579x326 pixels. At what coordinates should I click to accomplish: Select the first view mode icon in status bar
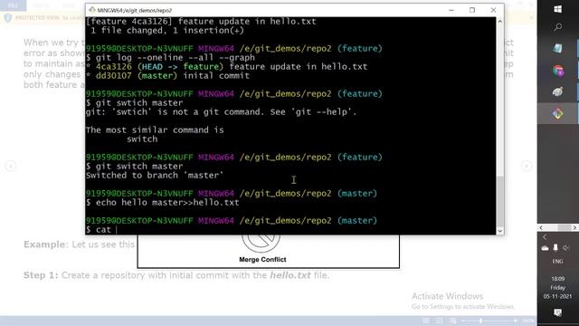pyautogui.click(x=426, y=321)
